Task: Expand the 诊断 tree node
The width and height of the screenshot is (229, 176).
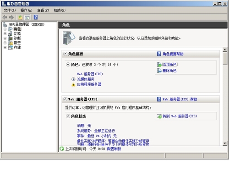Action: point(5,38)
